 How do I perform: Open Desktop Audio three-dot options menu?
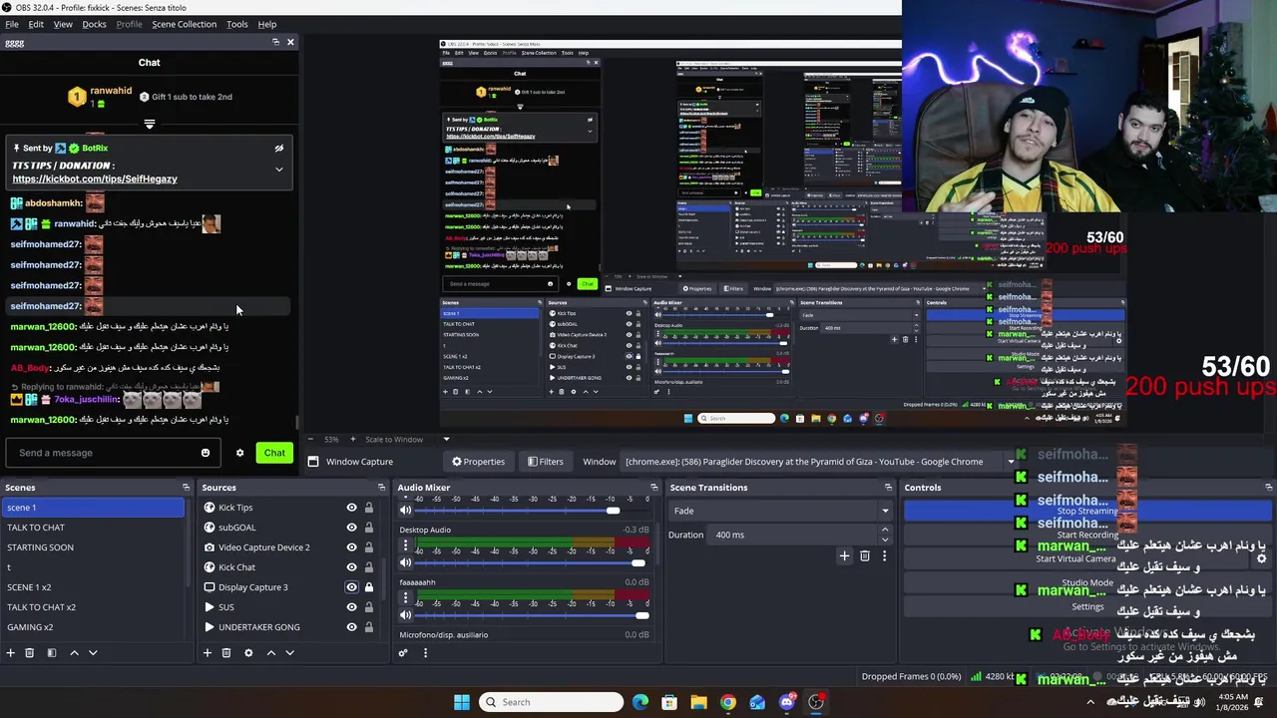click(405, 545)
